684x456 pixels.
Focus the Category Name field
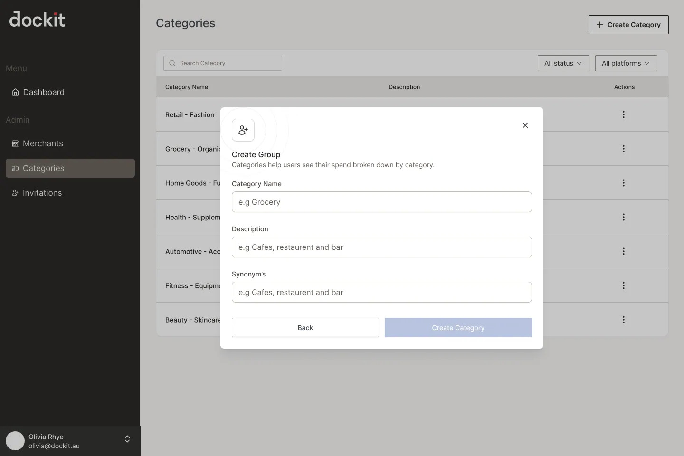(382, 202)
